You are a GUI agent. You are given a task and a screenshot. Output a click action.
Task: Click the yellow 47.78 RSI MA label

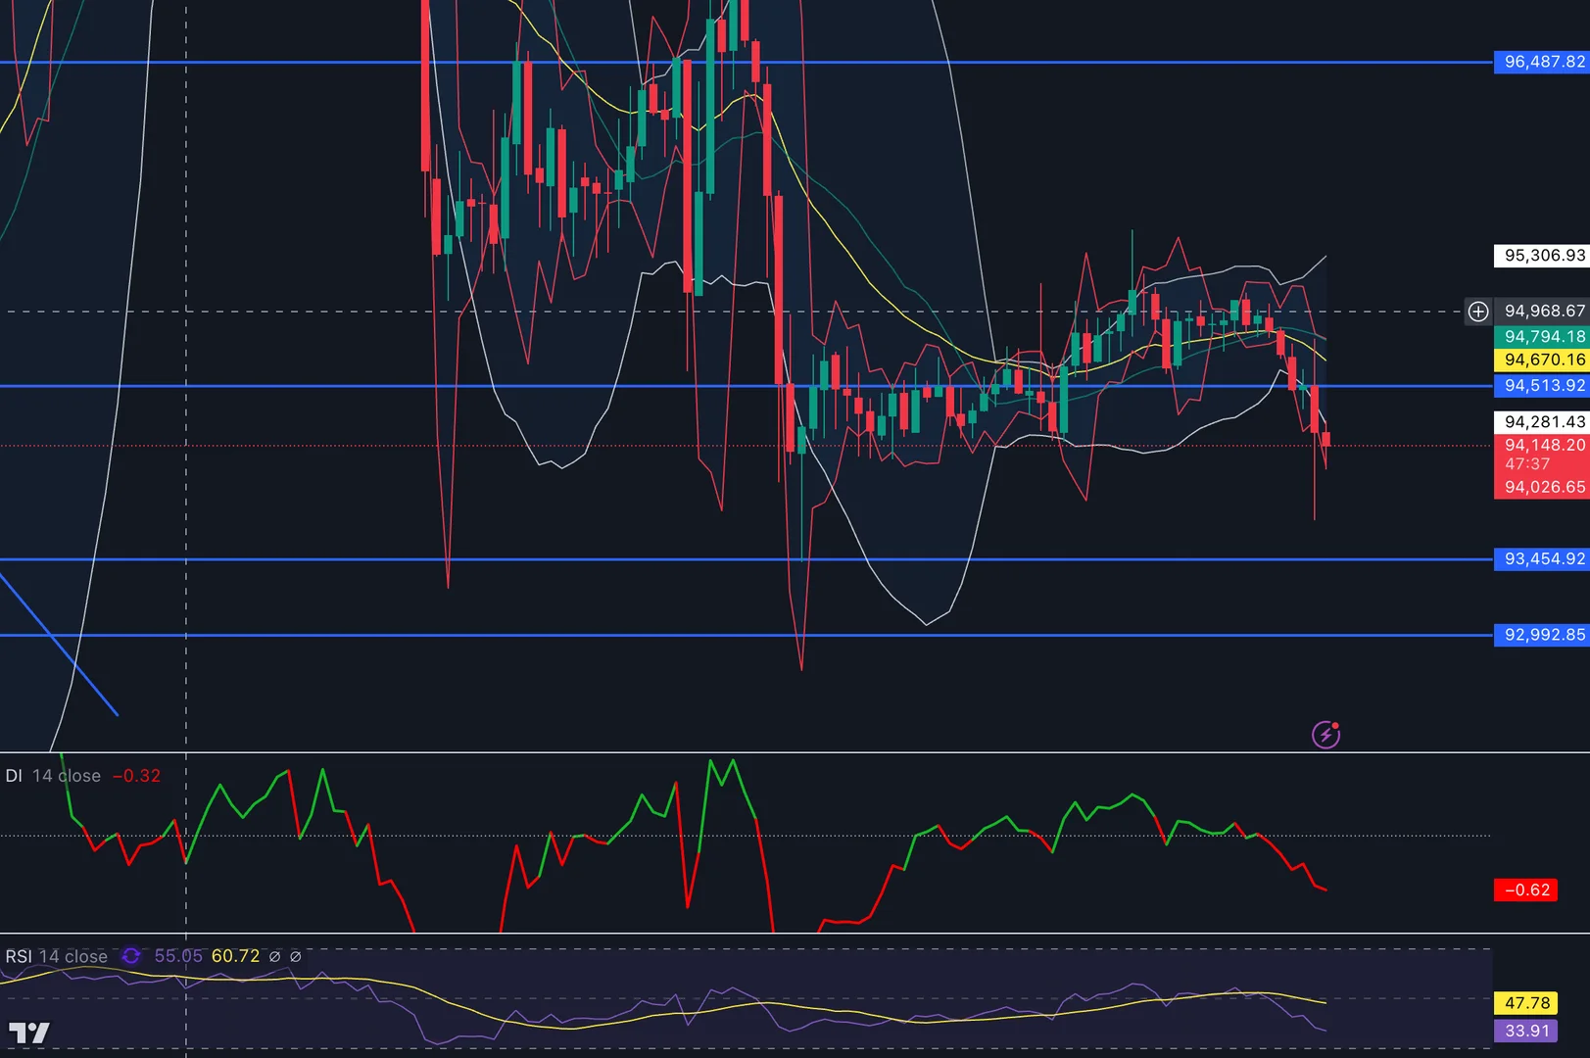(1525, 1003)
